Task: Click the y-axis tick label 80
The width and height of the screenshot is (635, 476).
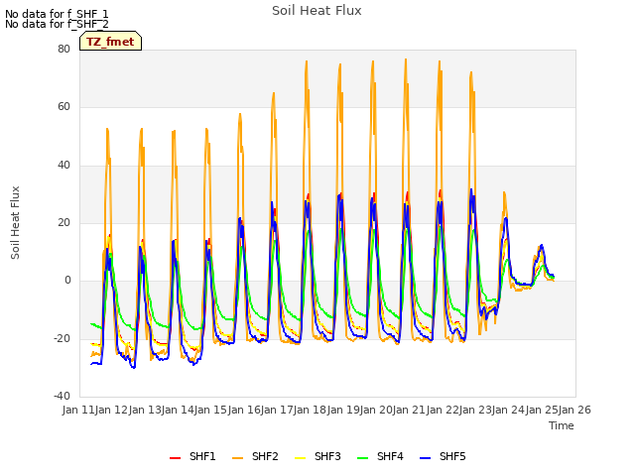Action: click(x=63, y=49)
